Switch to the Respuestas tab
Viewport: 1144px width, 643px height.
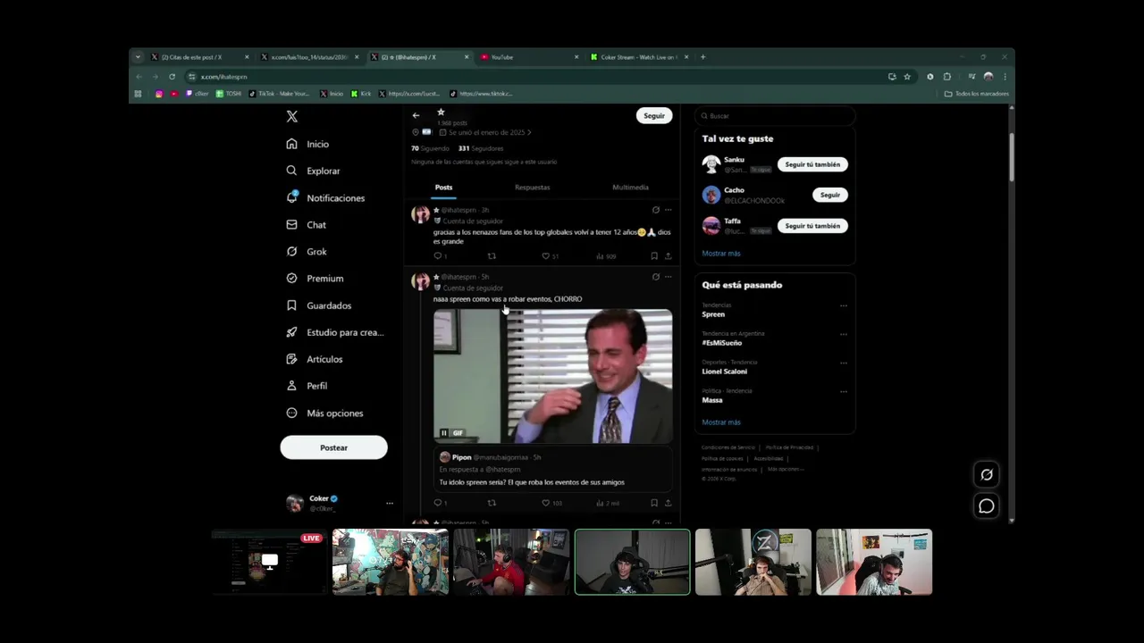pyautogui.click(x=532, y=188)
